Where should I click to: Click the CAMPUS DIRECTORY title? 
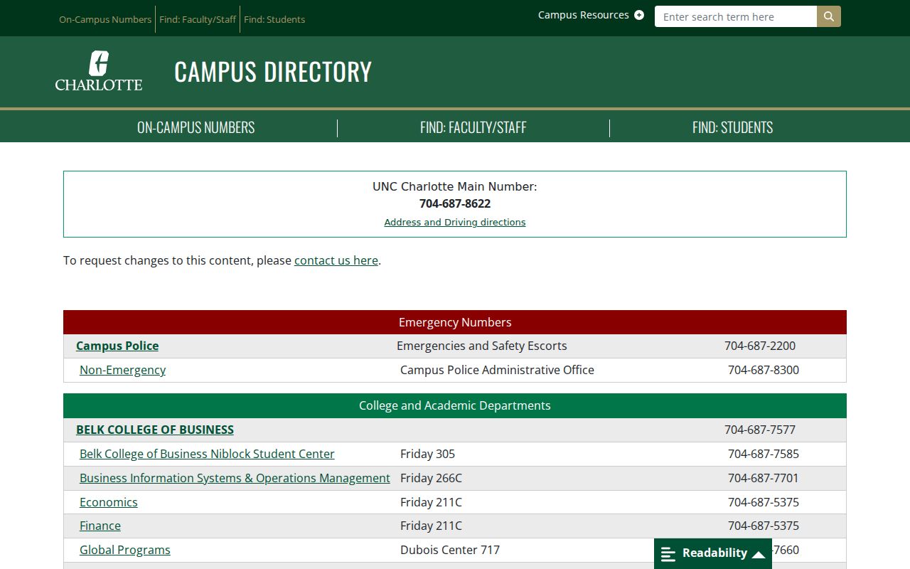pos(273,72)
